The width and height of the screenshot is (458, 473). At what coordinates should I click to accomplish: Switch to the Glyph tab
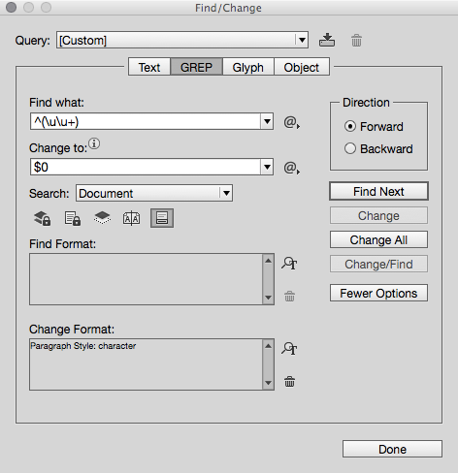click(248, 67)
